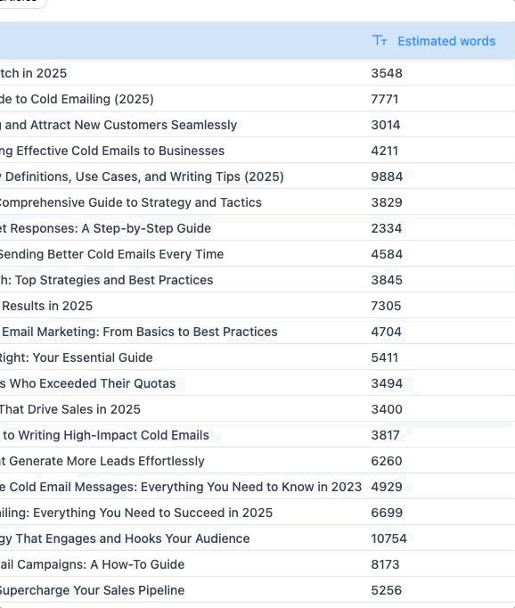Click the 10754 word count cell
The height and width of the screenshot is (608, 515).
388,538
